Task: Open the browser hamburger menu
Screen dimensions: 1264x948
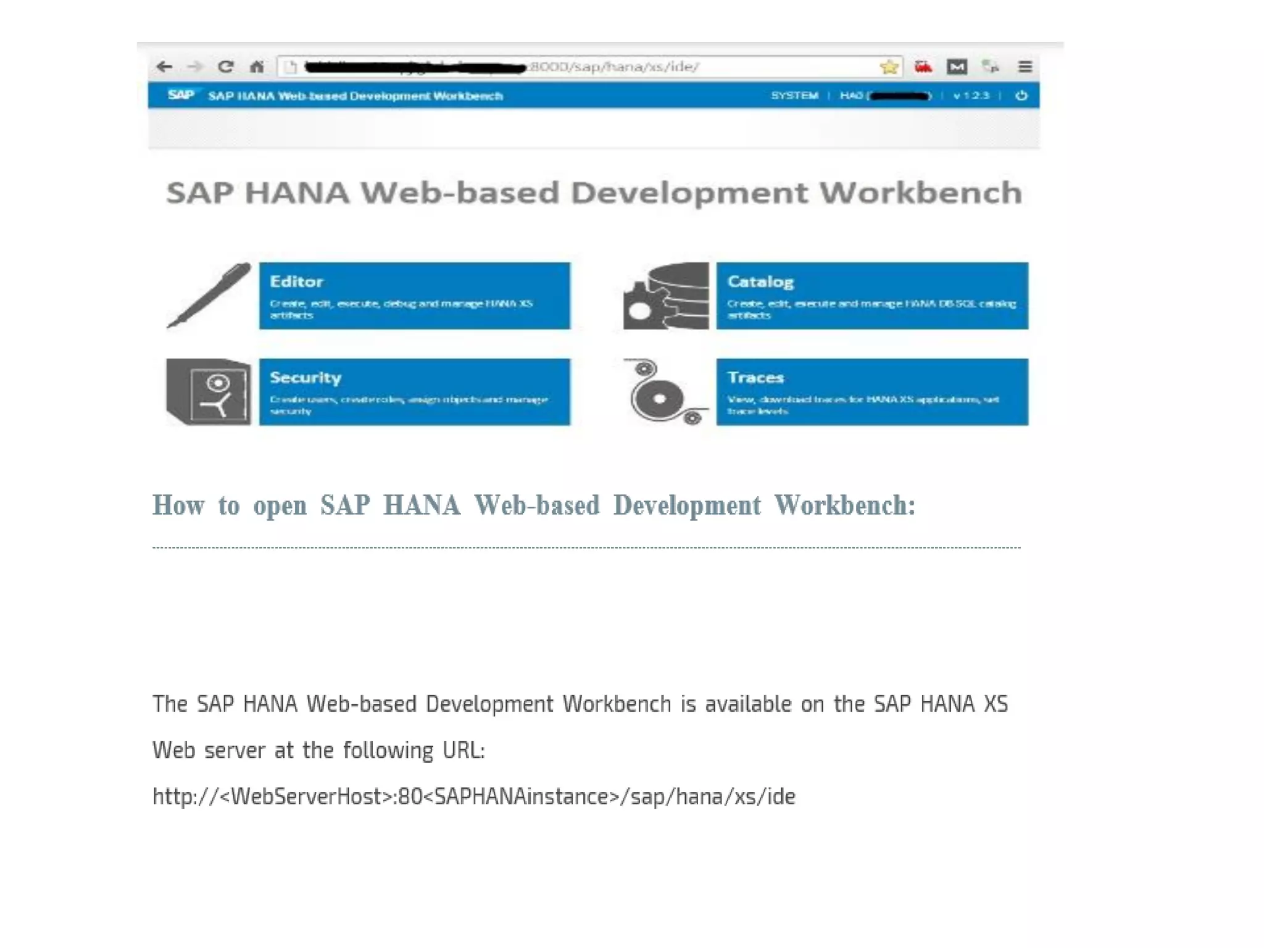Action: (1025, 67)
